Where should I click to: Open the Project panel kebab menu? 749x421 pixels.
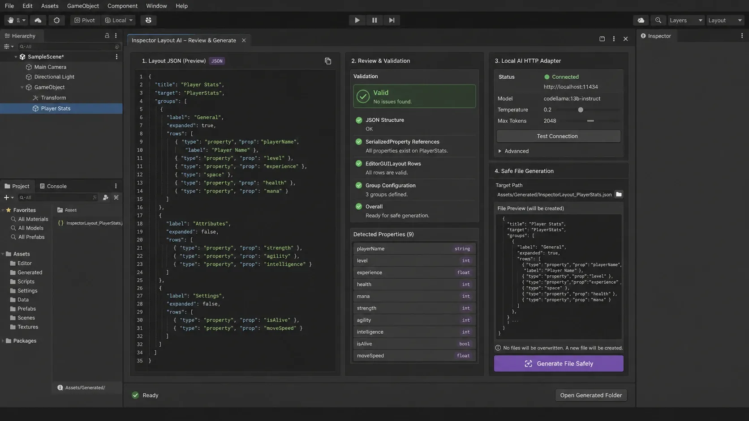click(x=116, y=186)
